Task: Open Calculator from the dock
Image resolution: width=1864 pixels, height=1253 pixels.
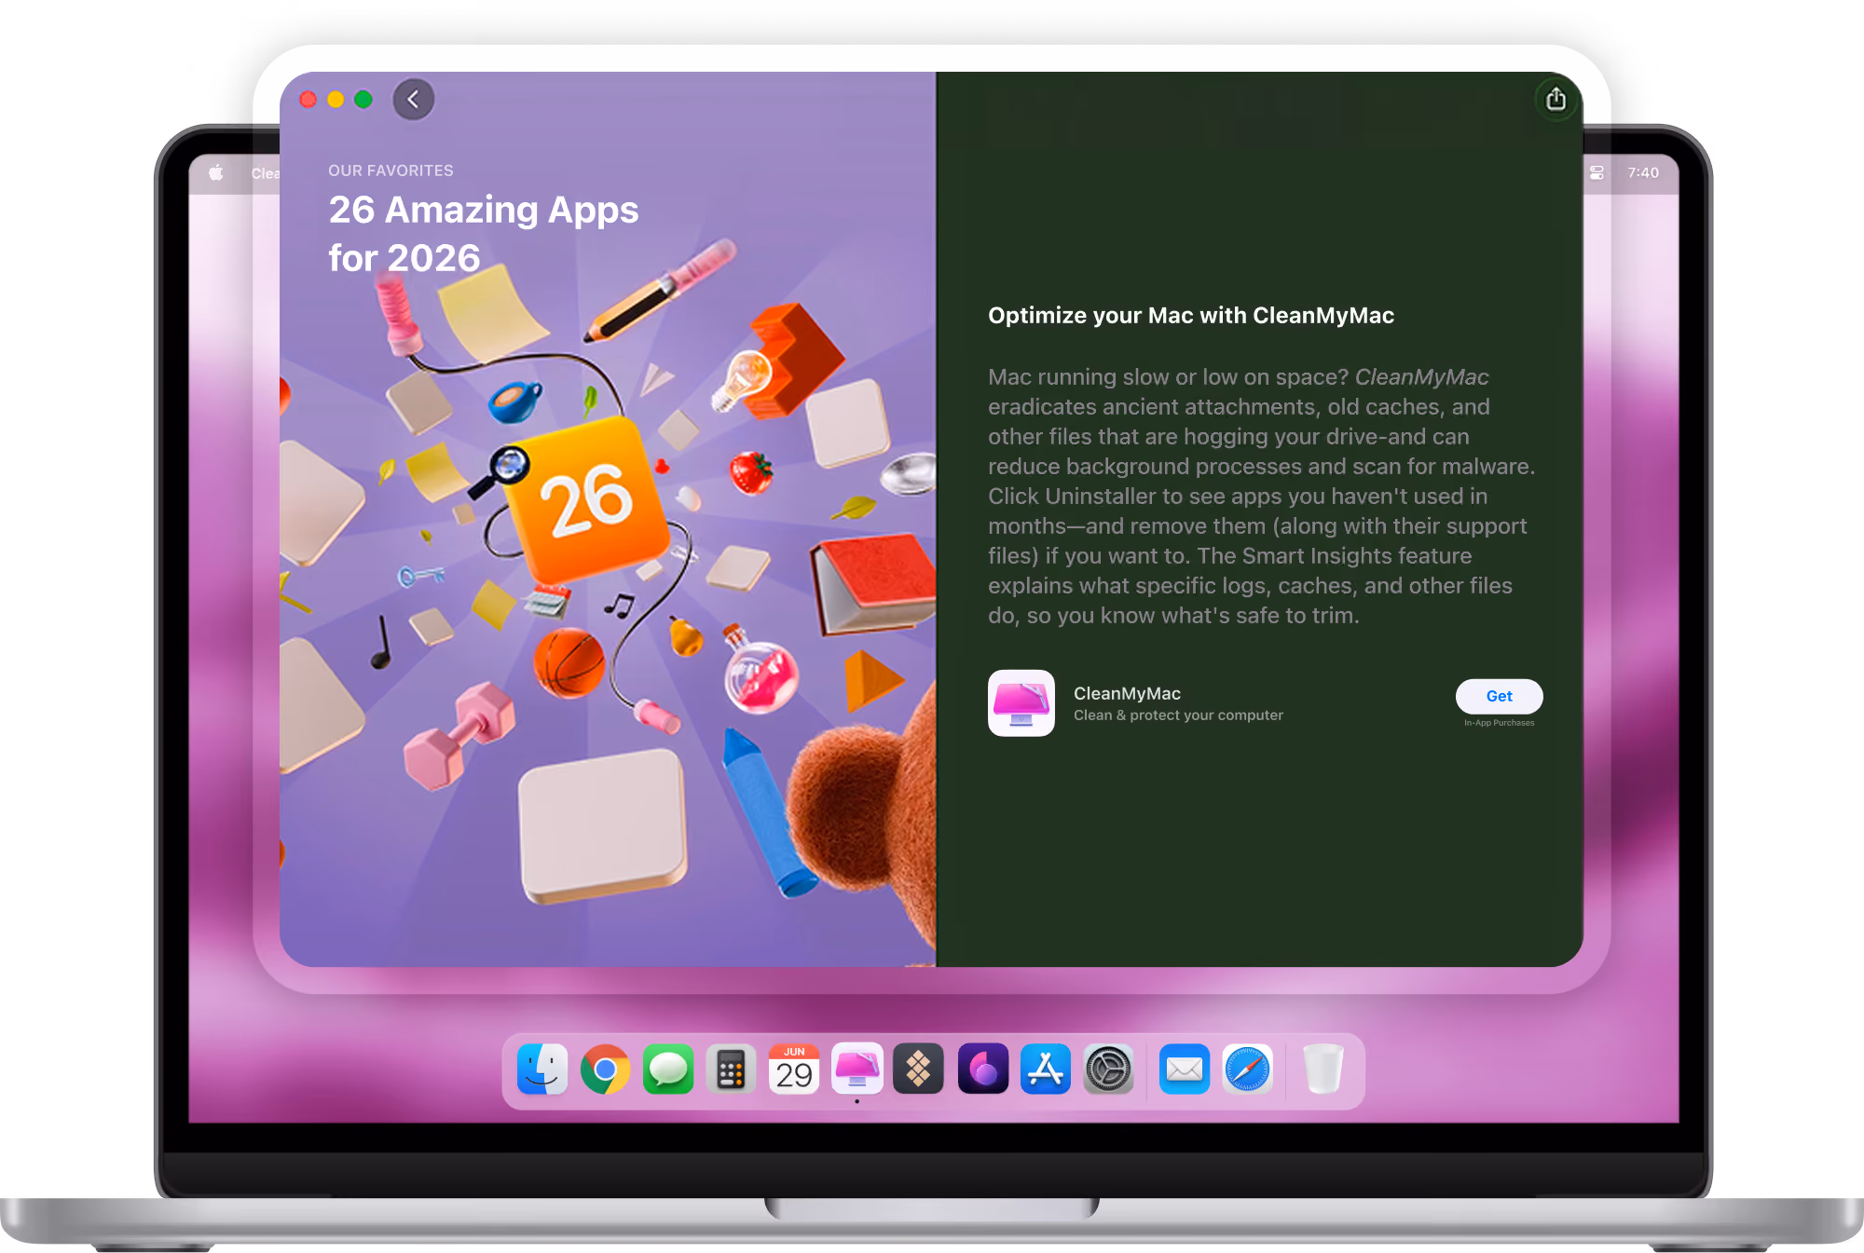Action: (731, 1069)
